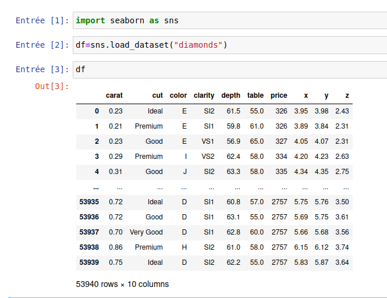
Task: Click the "diamonds" string in the code
Action: coord(198,45)
